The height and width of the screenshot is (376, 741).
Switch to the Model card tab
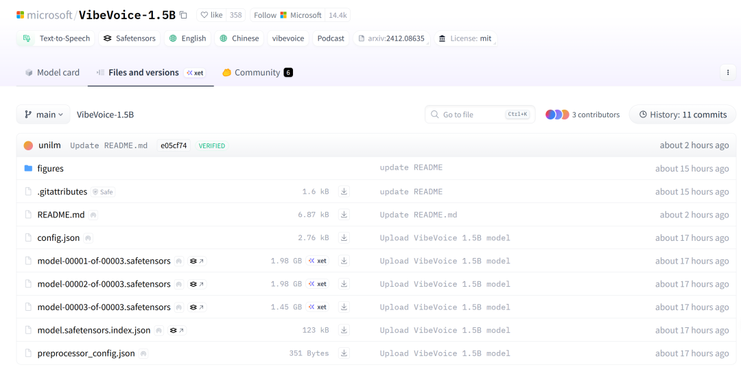tap(52, 73)
